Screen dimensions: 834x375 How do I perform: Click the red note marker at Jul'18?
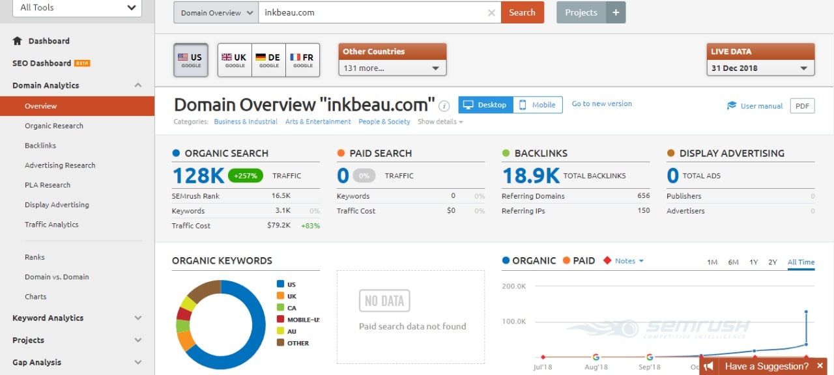(x=542, y=357)
